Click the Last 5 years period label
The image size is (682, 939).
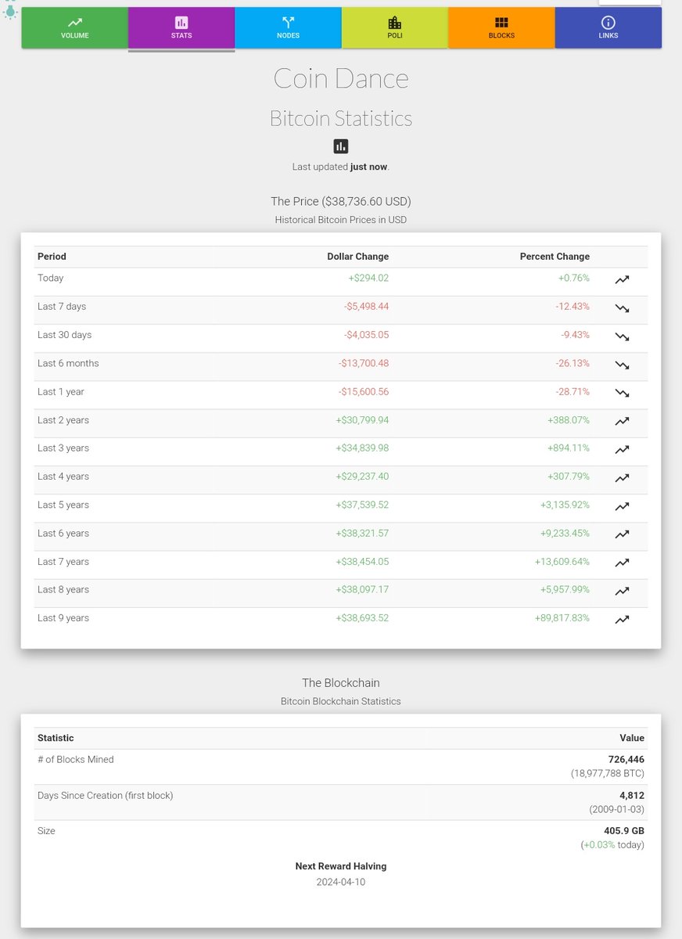point(63,505)
